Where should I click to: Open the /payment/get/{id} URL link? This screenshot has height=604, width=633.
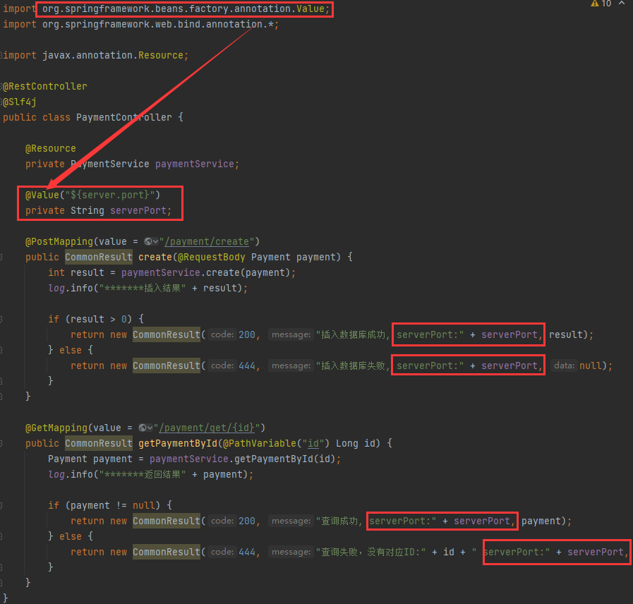tap(207, 428)
